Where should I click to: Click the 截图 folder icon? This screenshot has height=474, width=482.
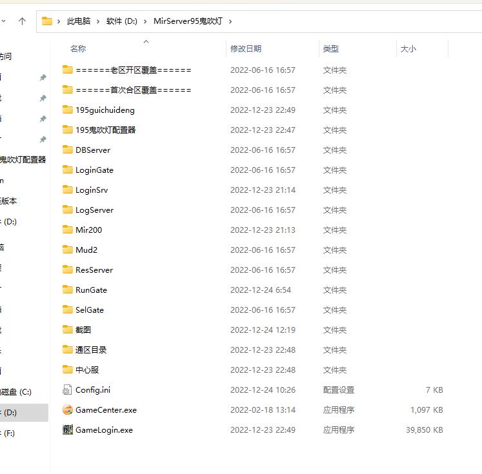68,330
